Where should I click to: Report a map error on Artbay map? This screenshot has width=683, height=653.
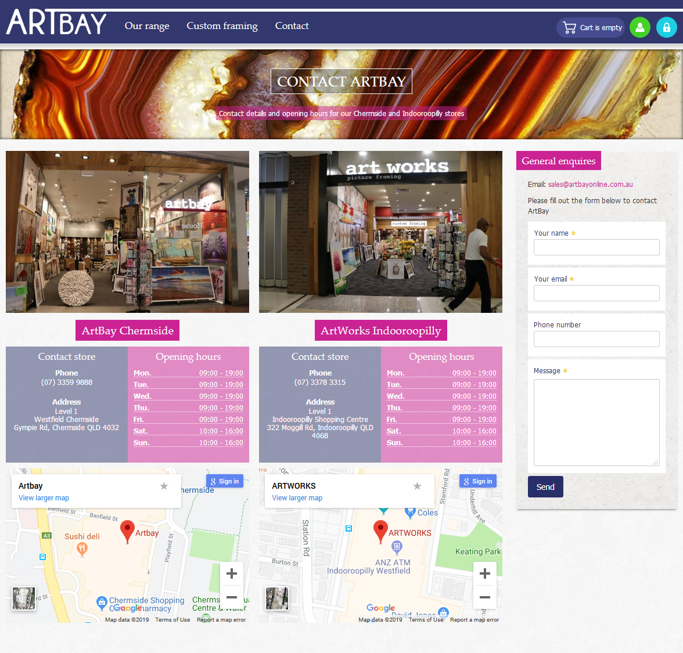click(x=221, y=619)
